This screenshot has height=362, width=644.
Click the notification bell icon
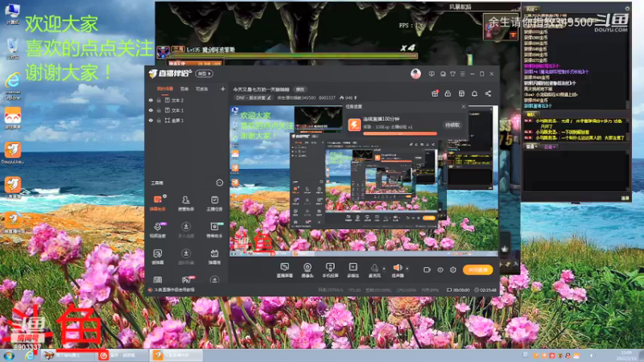pyautogui.click(x=474, y=93)
